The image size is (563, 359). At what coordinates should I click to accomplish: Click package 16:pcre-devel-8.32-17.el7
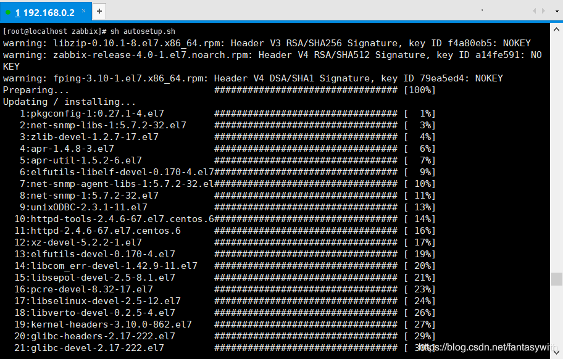pos(84,289)
